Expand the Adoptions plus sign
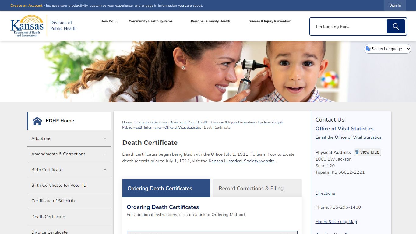Image resolution: width=416 pixels, height=234 pixels. [105, 138]
